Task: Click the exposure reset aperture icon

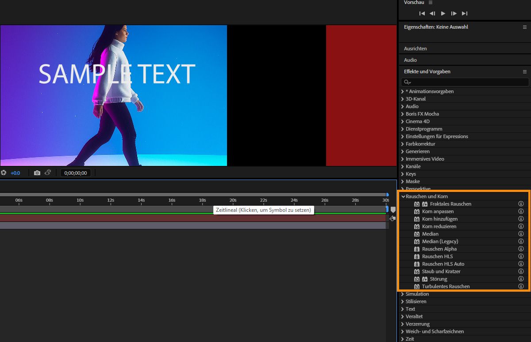Action: [4, 173]
